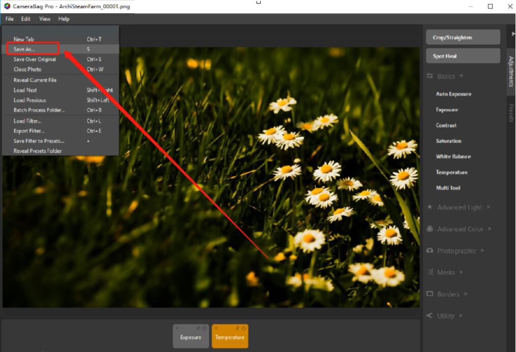
Task: Click the Photographic heading label
Action: click(456, 251)
